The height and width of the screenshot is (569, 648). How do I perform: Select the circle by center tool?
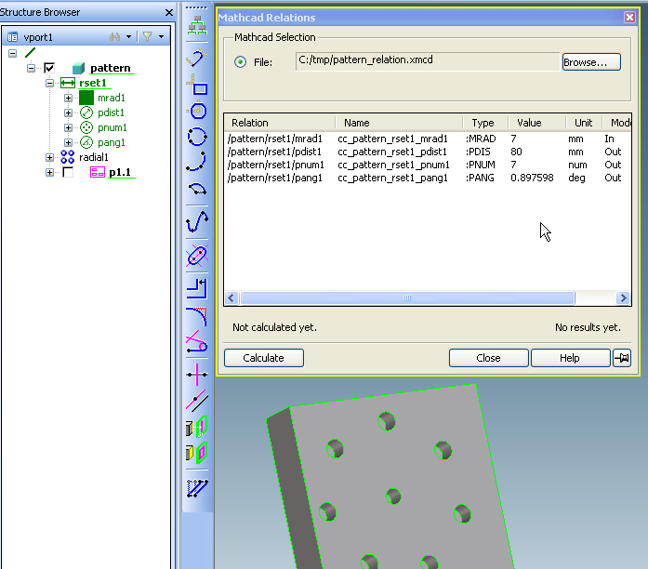(197, 111)
